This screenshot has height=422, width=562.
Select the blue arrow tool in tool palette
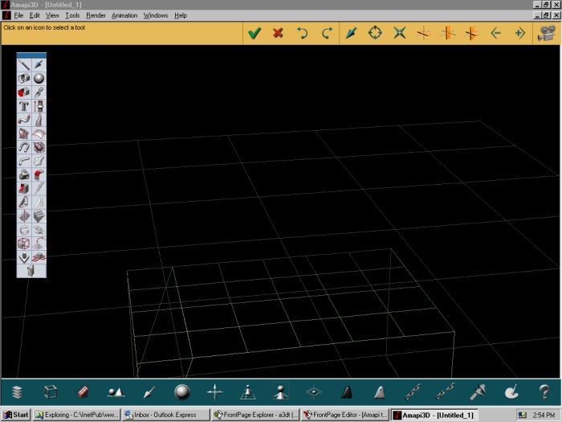pyautogui.click(x=39, y=65)
